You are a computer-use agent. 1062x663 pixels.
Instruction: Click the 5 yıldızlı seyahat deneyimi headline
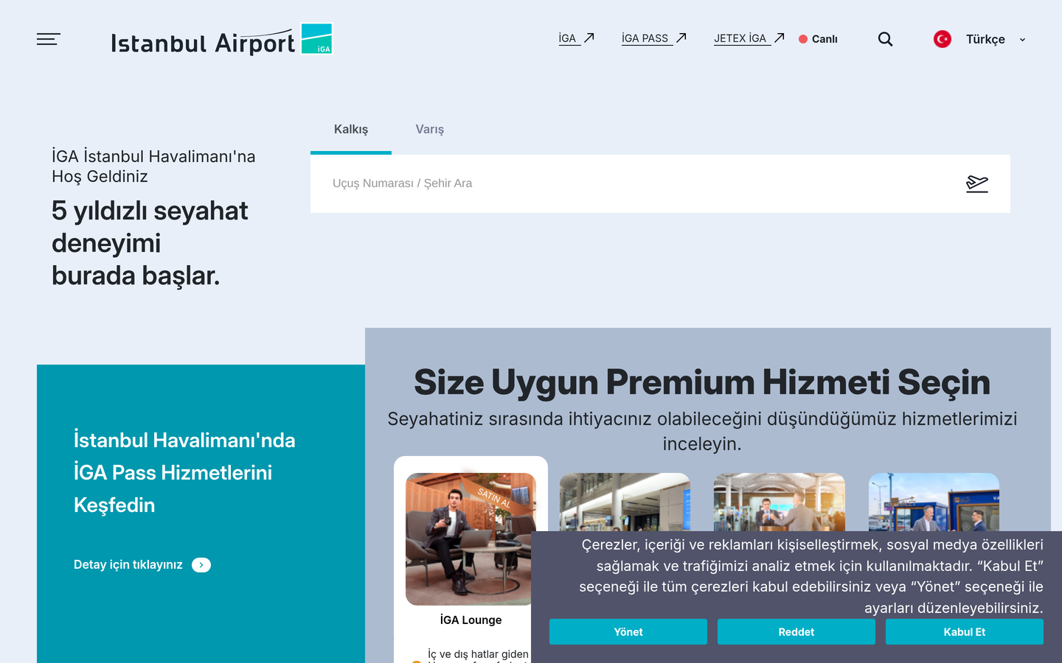point(150,243)
